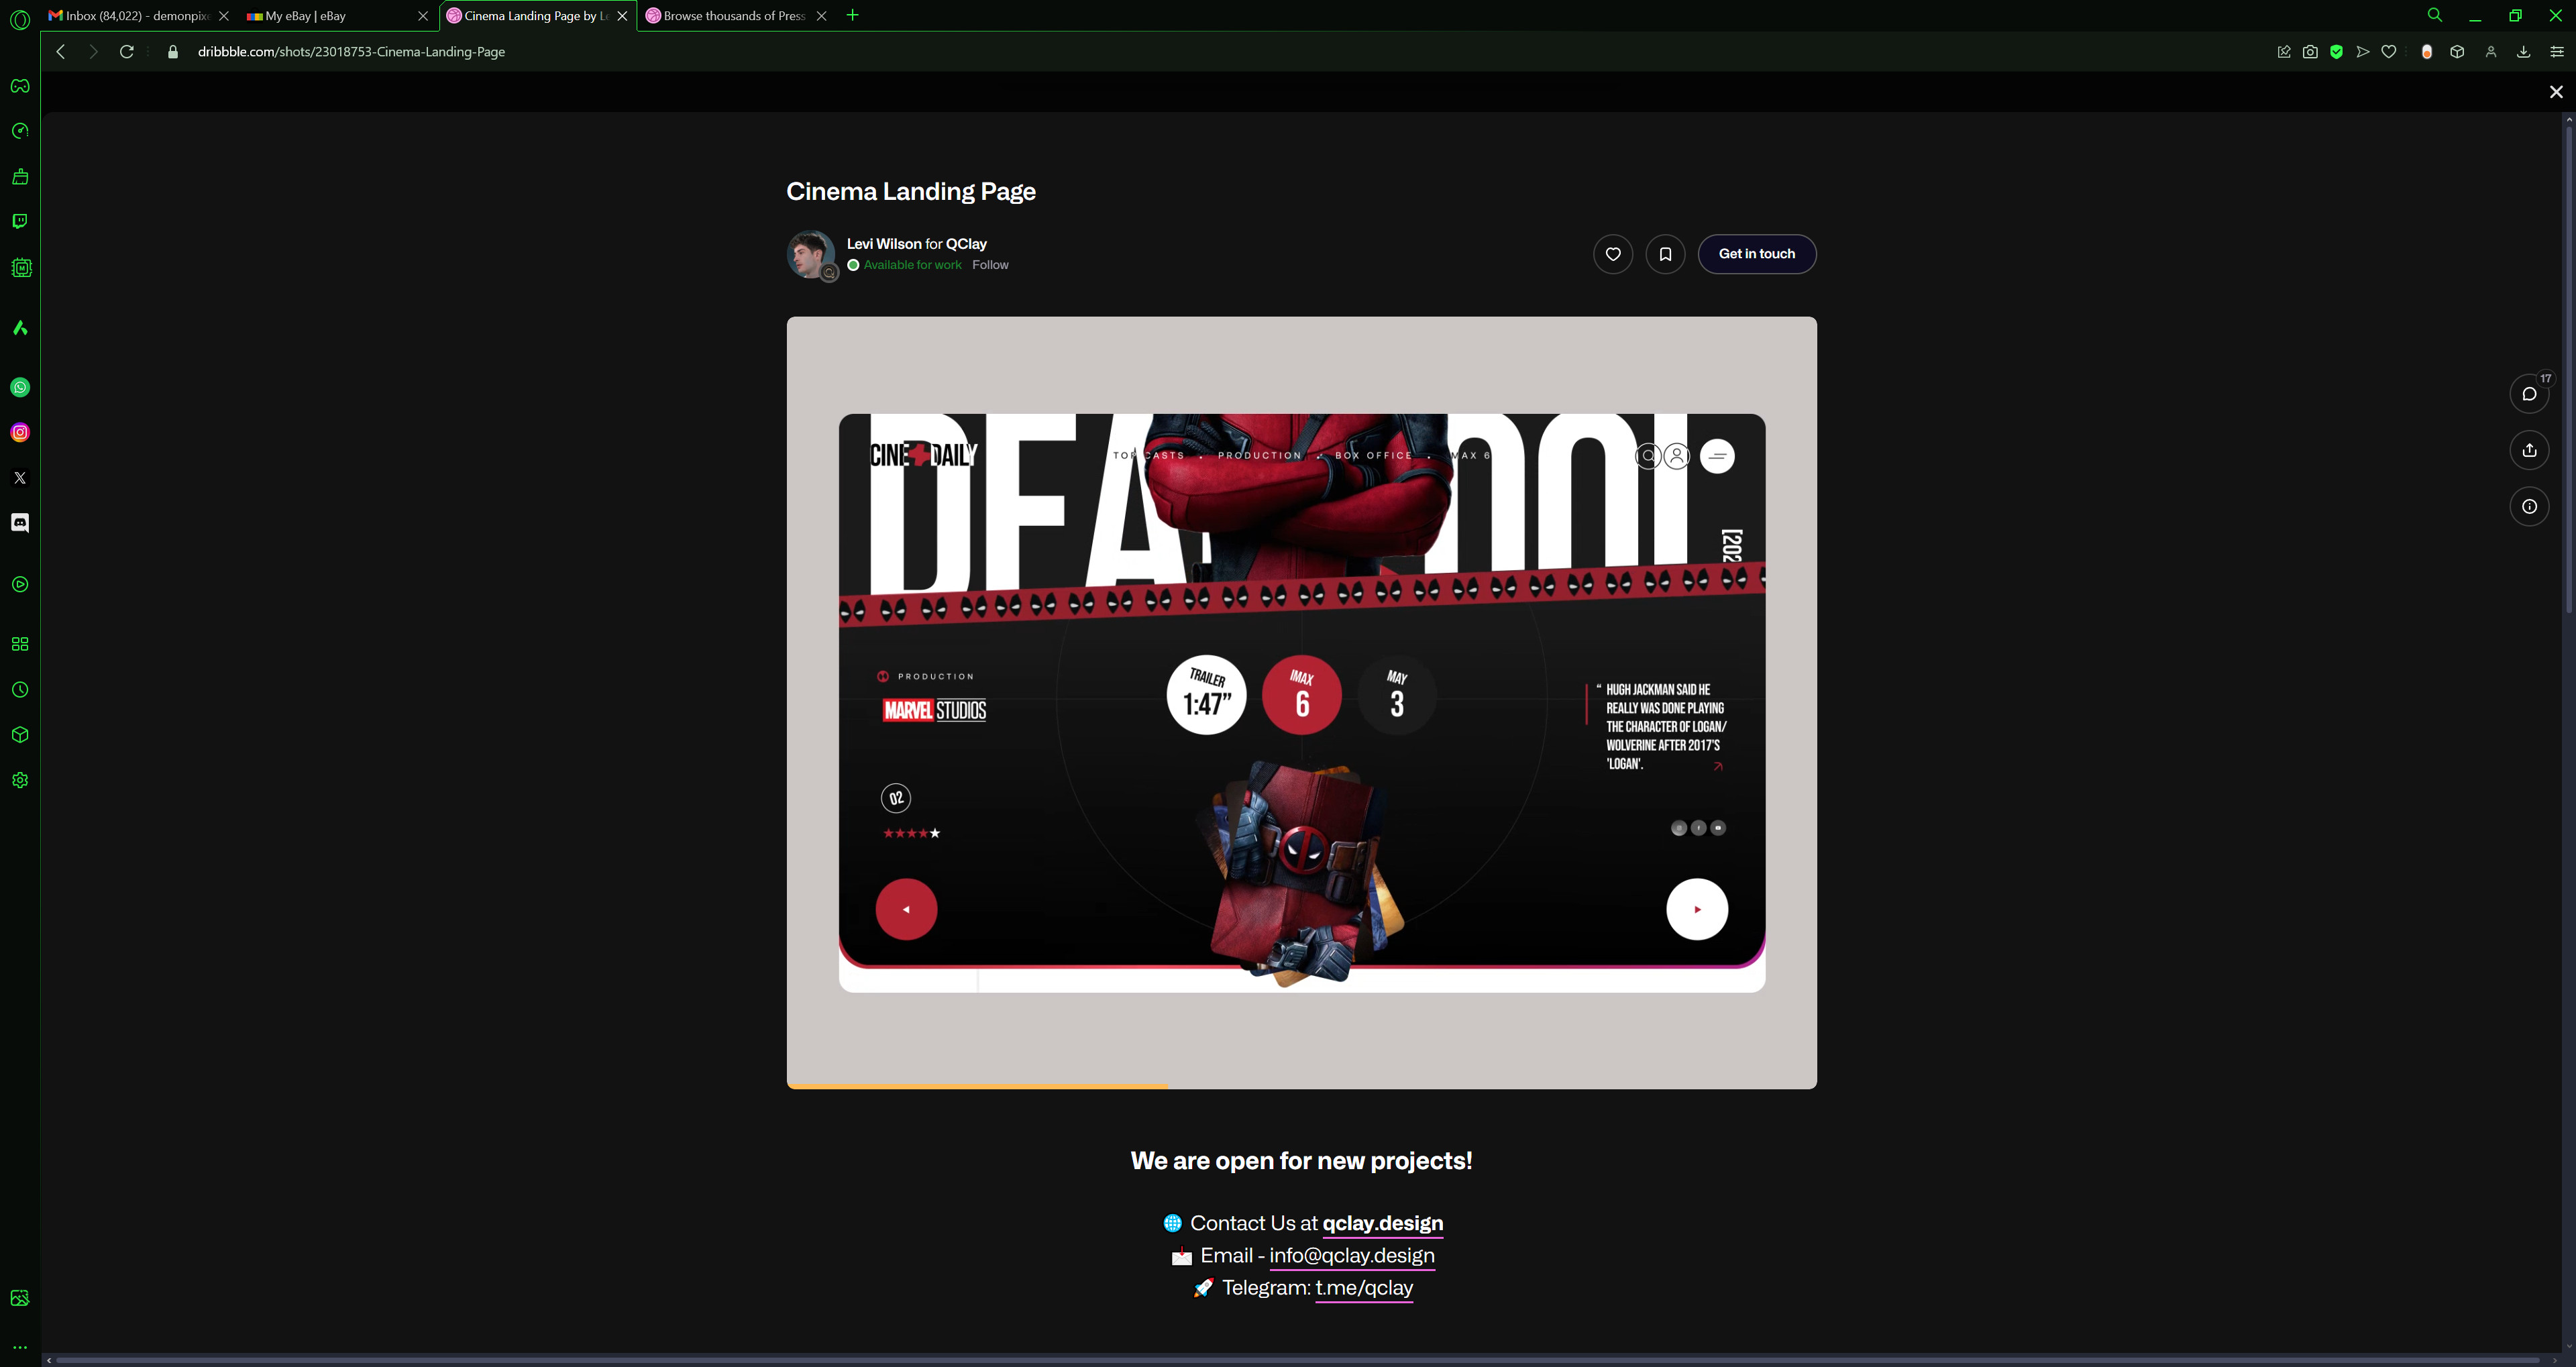Open the Player icon in sidebar
This screenshot has width=2576, height=1367.
point(20,584)
